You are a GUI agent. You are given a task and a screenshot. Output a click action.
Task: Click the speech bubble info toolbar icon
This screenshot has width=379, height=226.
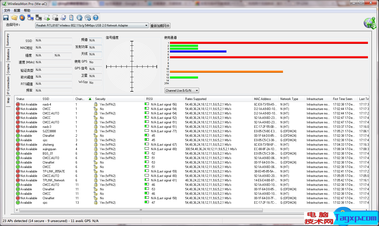pyautogui.click(x=88, y=18)
